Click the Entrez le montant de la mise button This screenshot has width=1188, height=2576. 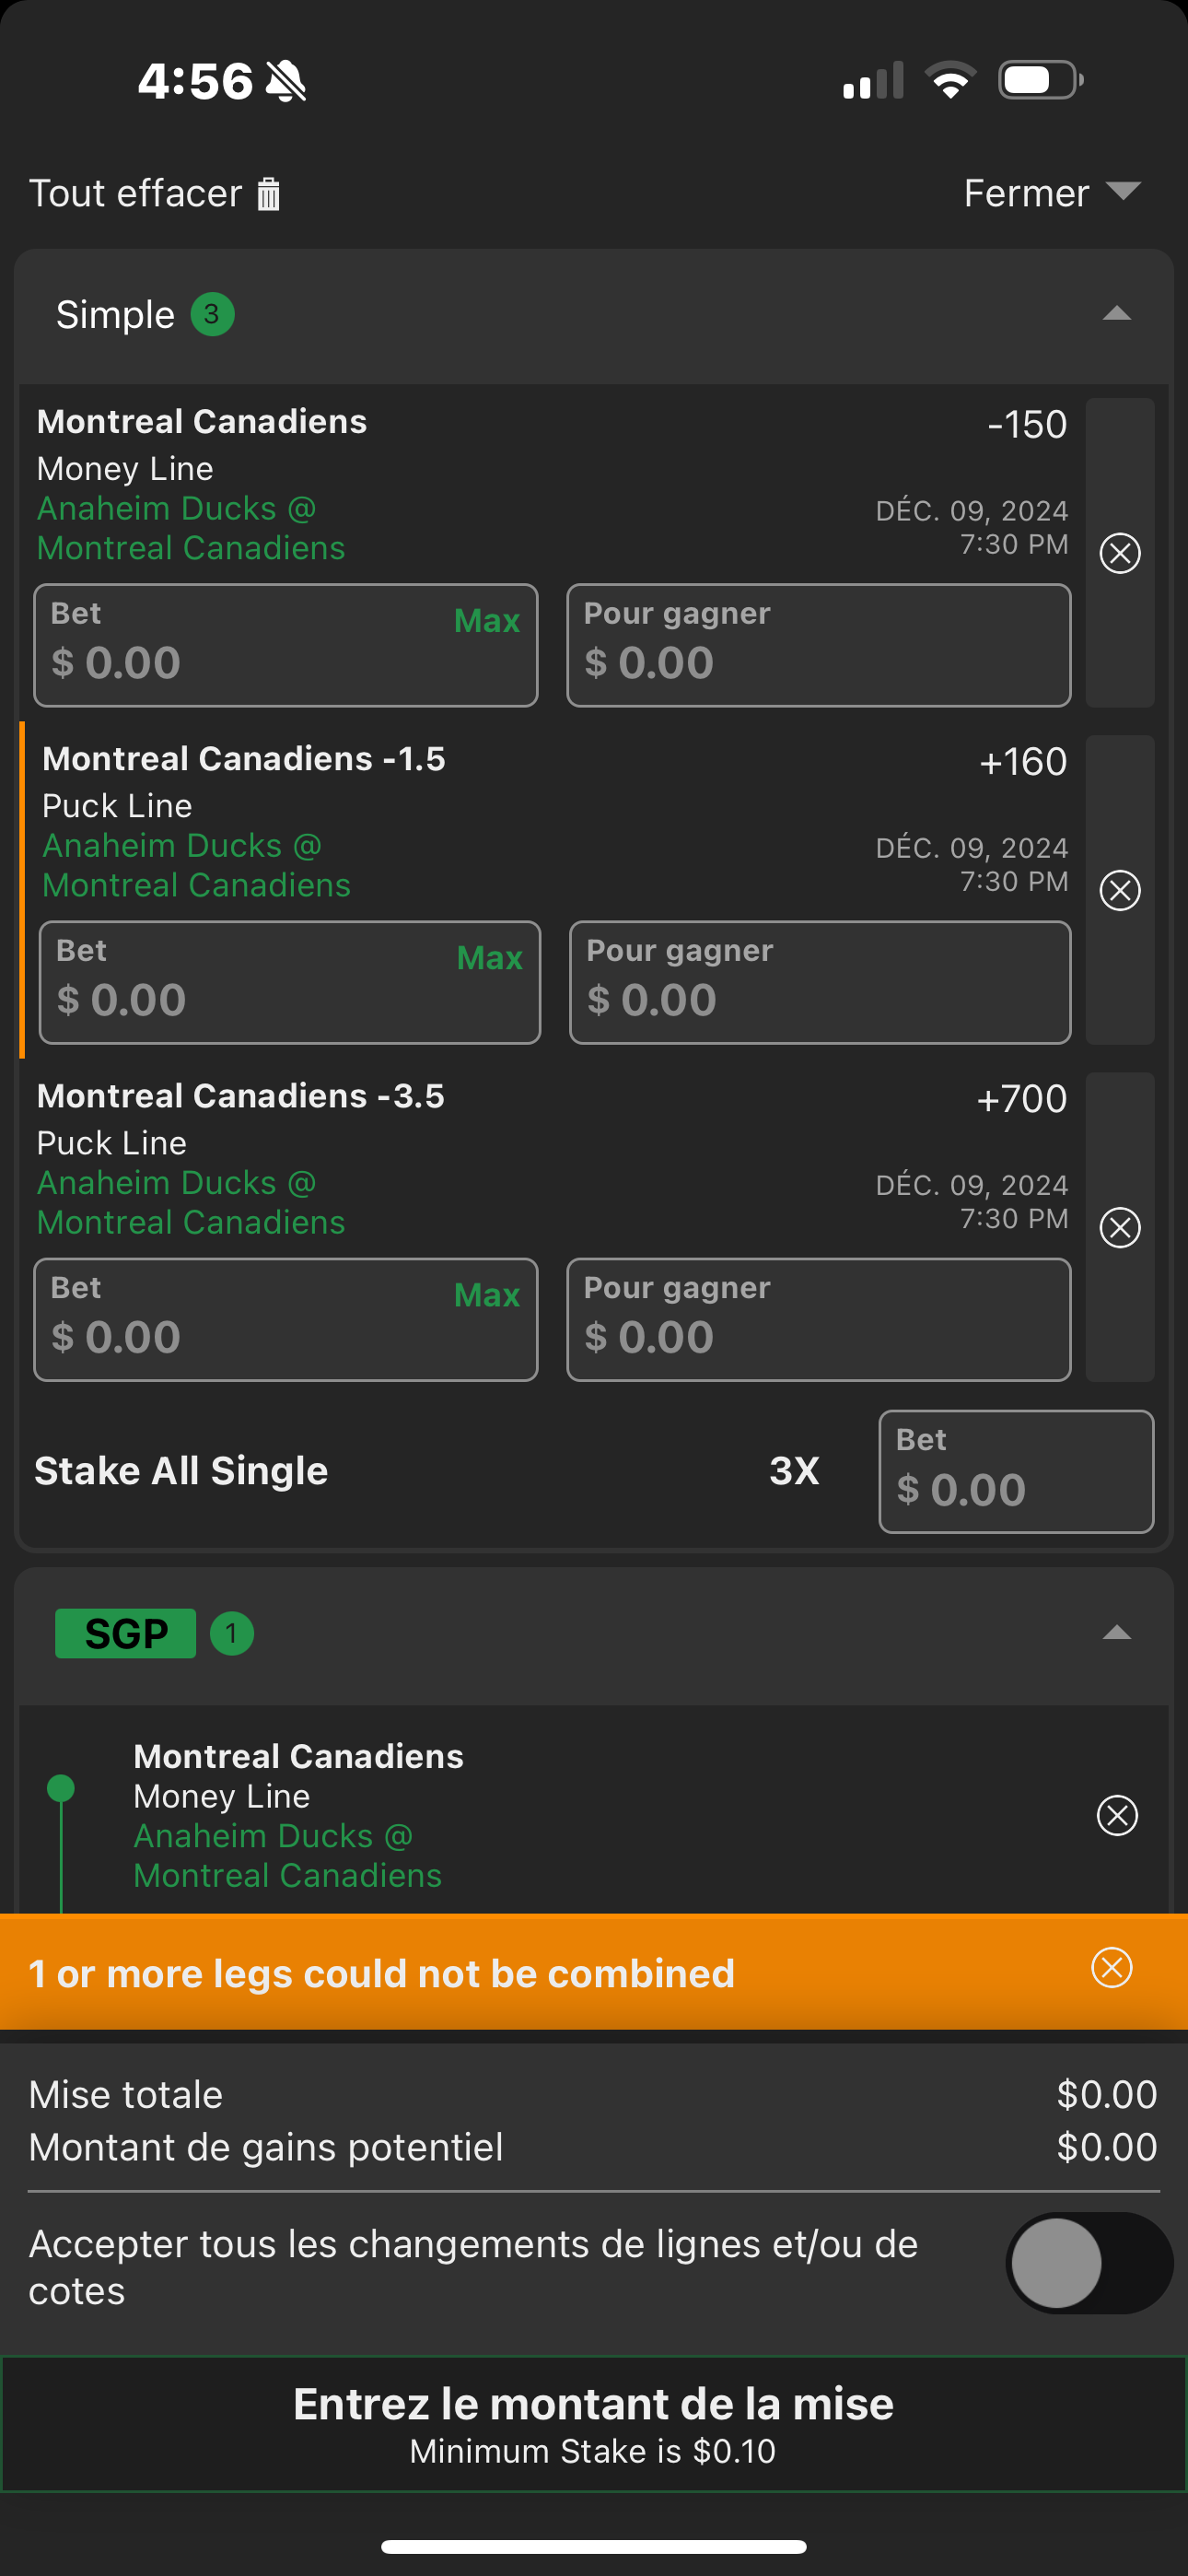click(594, 2423)
